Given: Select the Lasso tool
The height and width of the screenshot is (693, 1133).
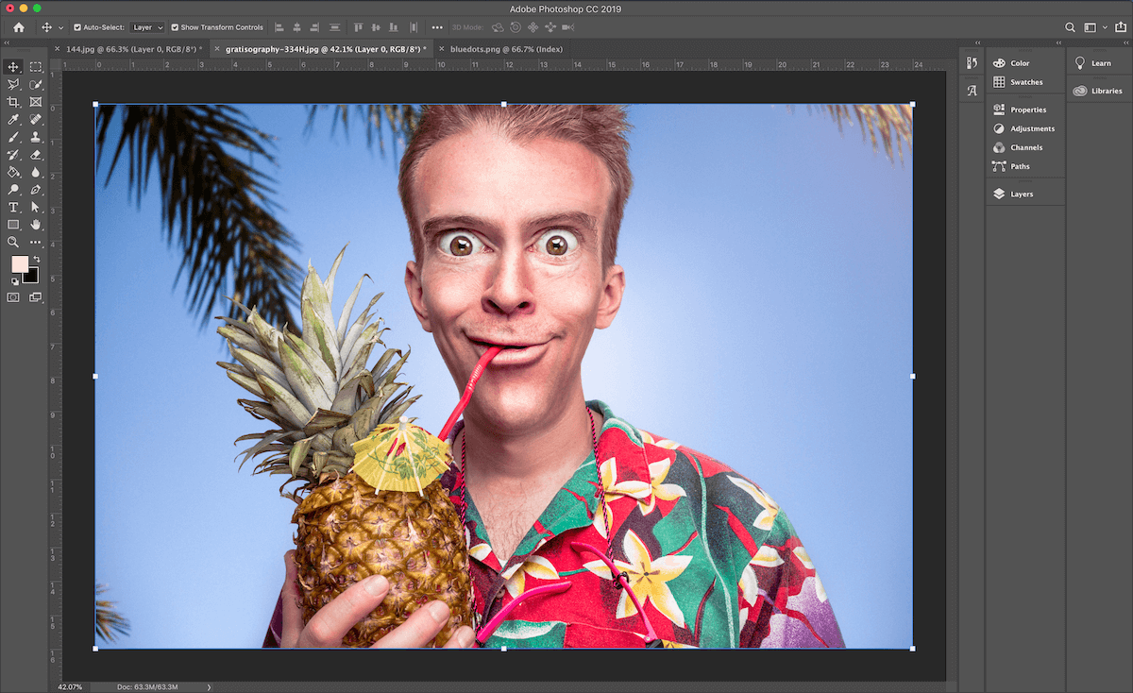Looking at the screenshot, I should [14, 84].
